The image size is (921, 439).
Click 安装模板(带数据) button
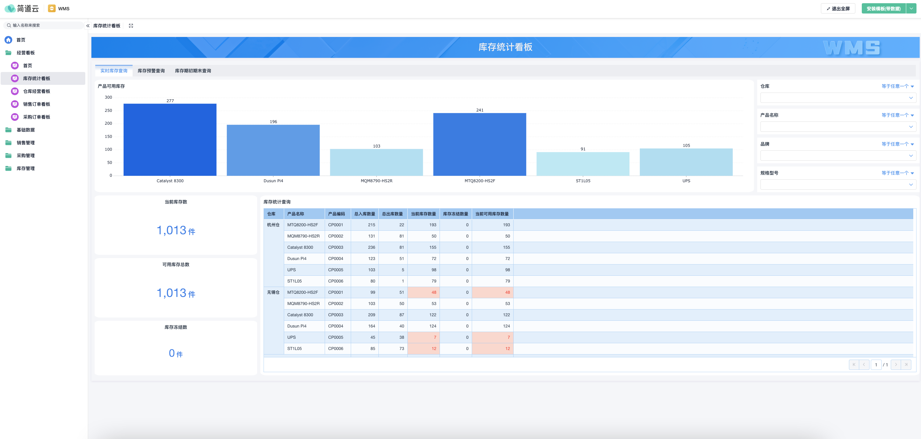pos(883,9)
